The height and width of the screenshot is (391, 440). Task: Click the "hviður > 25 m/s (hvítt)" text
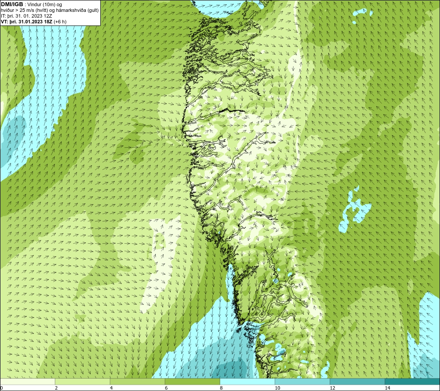[24, 11]
